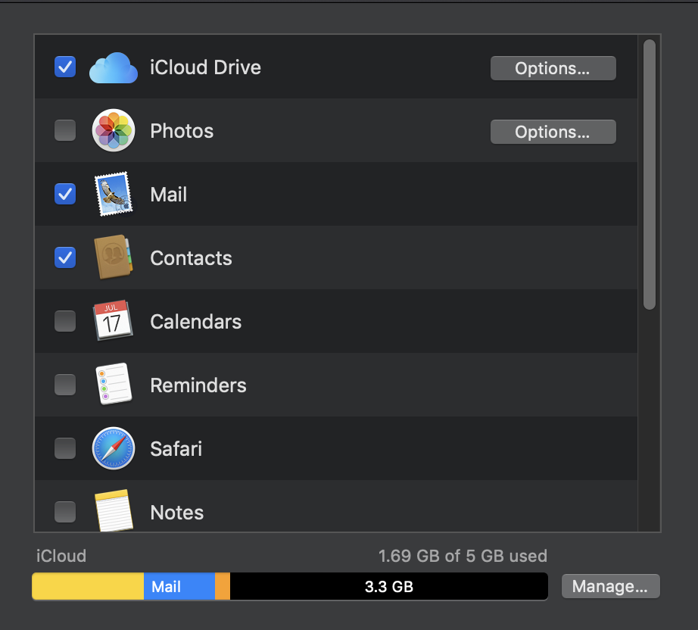Screen dimensions: 698x630
Task: Click the '1.69 GB of 5 GB used' text
Action: click(x=463, y=556)
